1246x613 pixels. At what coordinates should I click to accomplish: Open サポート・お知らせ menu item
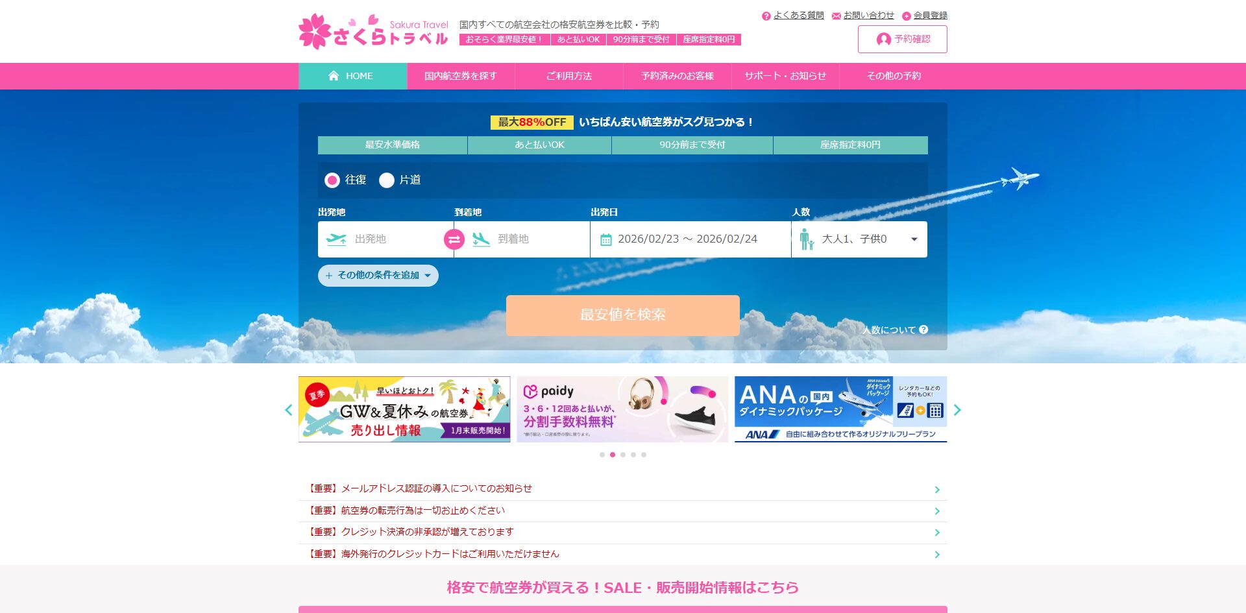point(785,76)
